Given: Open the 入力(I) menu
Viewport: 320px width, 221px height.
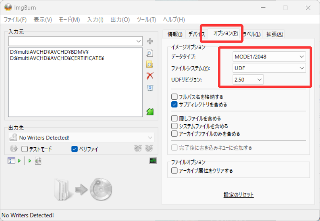Looking at the screenshot, I should (x=95, y=20).
